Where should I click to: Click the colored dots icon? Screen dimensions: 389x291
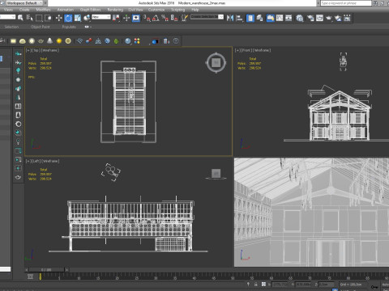(137, 41)
